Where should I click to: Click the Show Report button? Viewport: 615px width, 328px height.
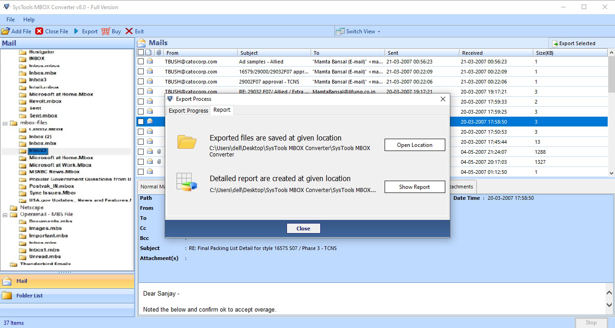coord(415,187)
